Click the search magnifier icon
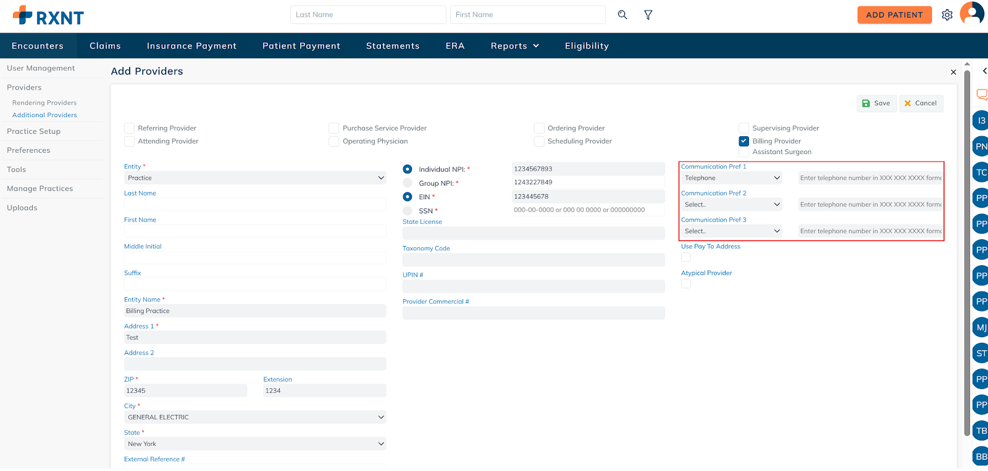 [622, 15]
